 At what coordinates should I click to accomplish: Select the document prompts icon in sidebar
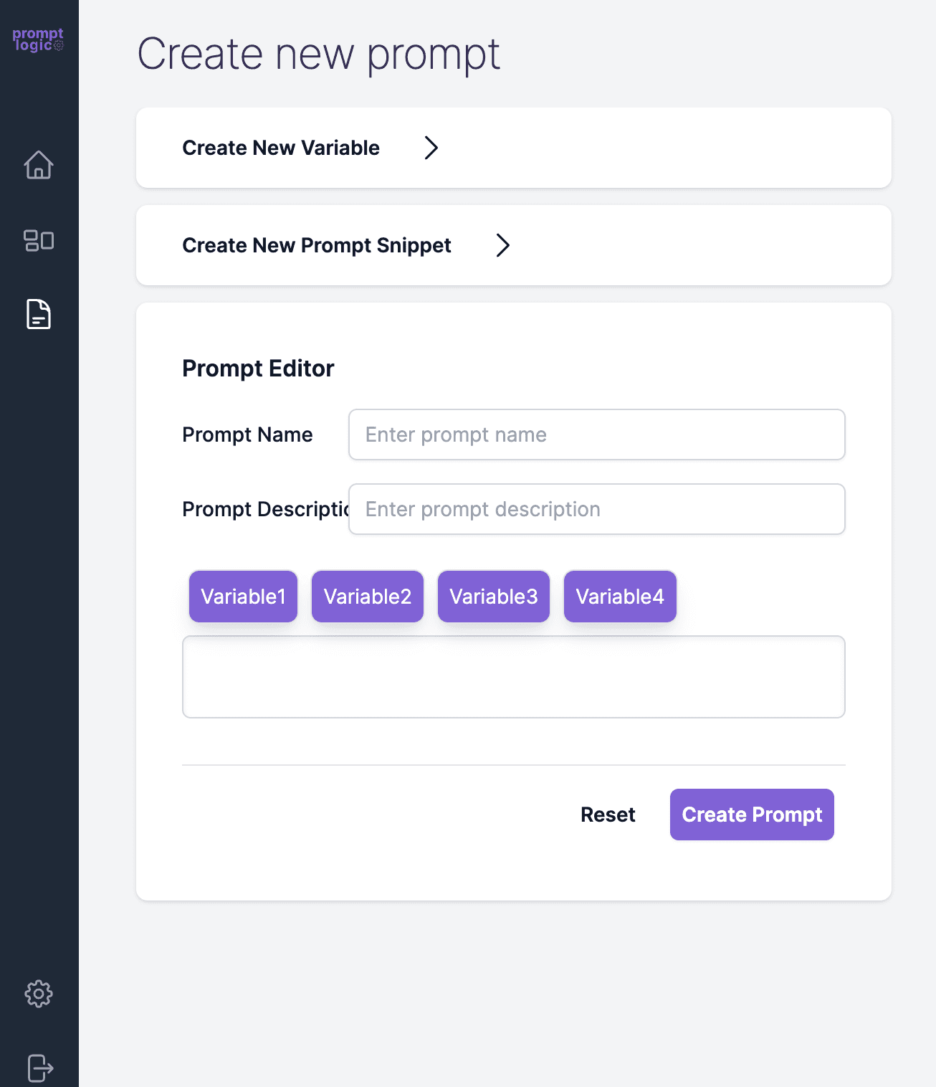(x=39, y=314)
